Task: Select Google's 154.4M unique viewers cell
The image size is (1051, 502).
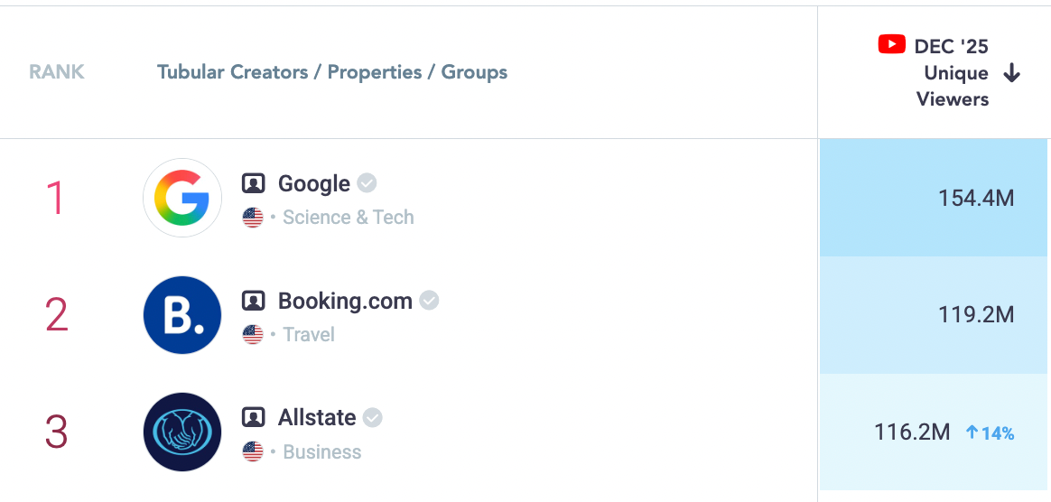Action: [x=935, y=198]
